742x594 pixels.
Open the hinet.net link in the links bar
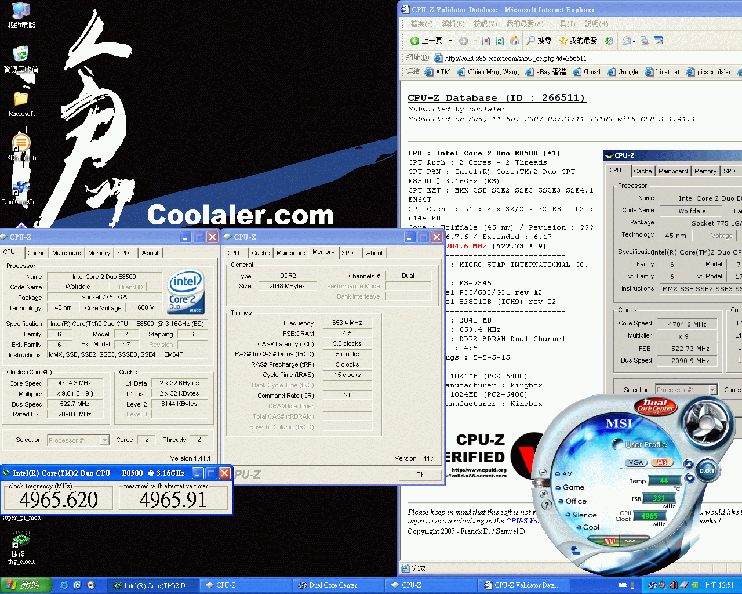(662, 72)
